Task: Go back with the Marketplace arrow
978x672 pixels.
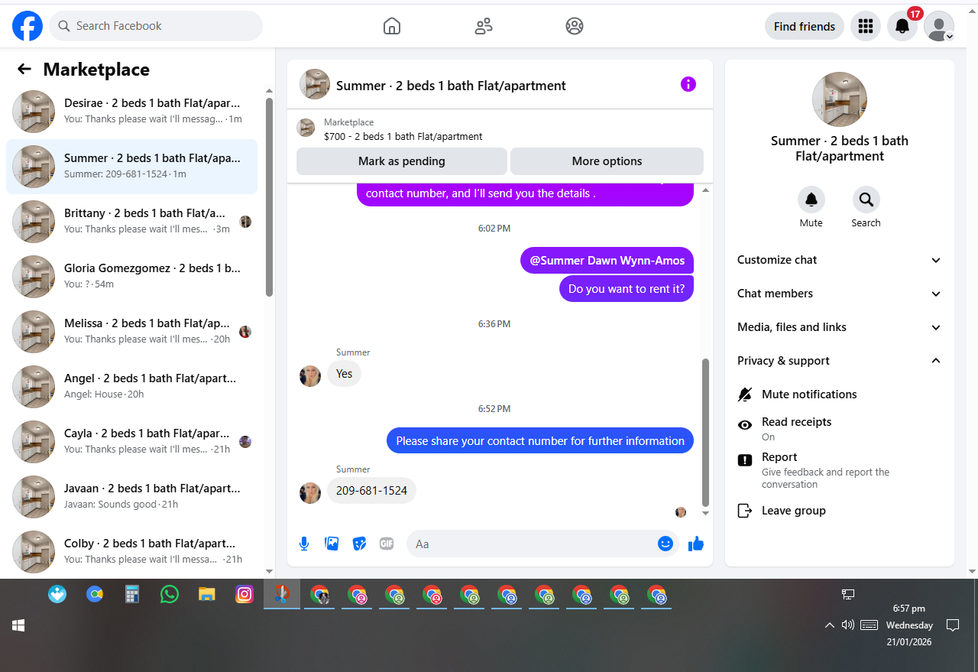Action: pos(24,70)
